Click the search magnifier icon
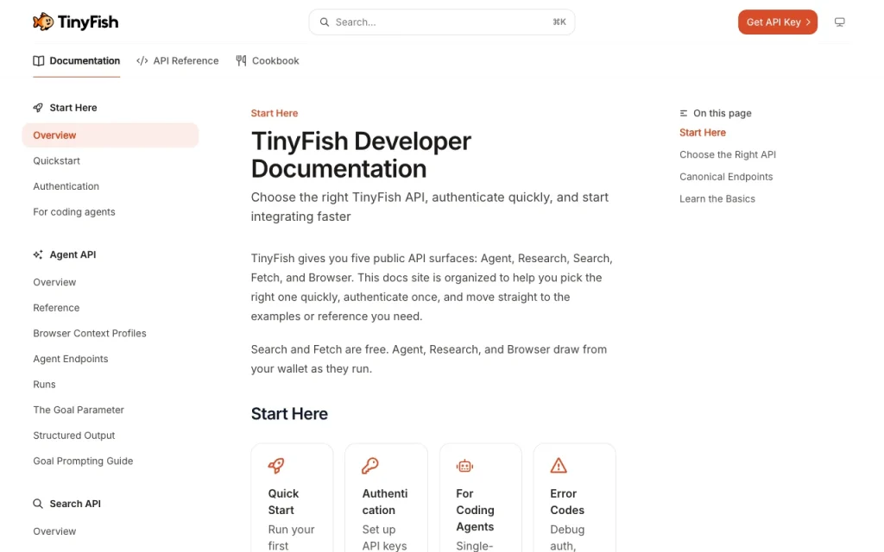This screenshot has width=884, height=552. pyautogui.click(x=325, y=22)
